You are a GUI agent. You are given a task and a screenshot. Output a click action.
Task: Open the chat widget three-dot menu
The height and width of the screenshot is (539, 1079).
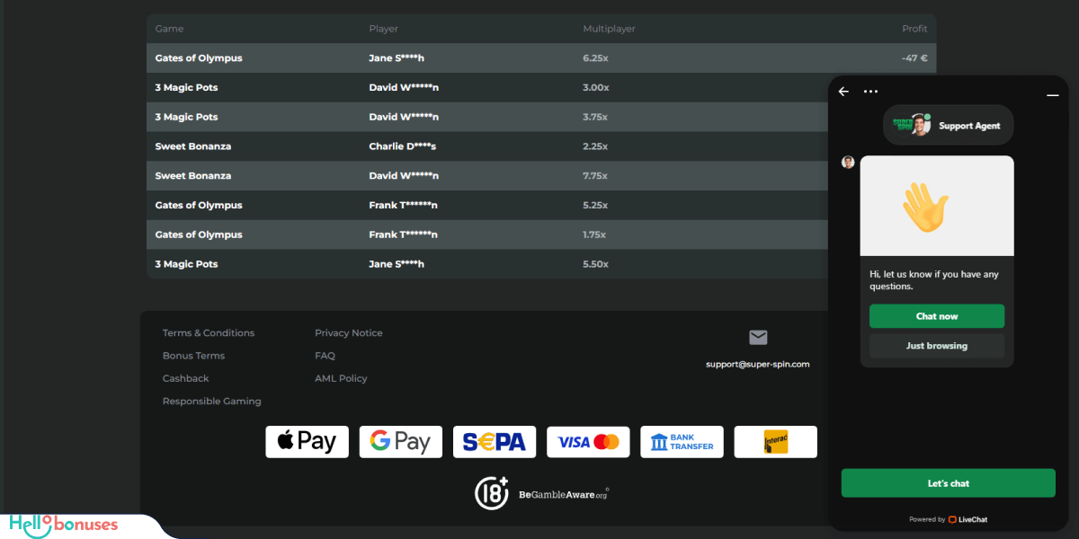[870, 92]
